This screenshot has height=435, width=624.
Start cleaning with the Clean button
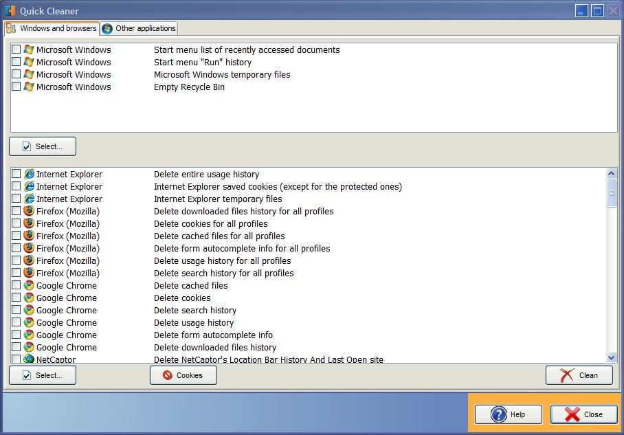(579, 375)
